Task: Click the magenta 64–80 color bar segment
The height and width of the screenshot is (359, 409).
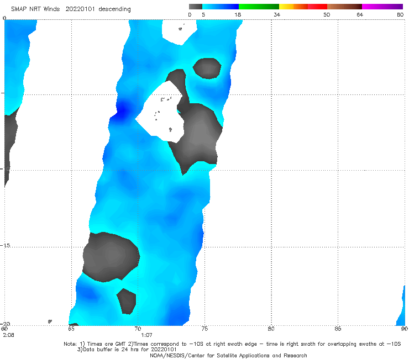Action: point(382,7)
